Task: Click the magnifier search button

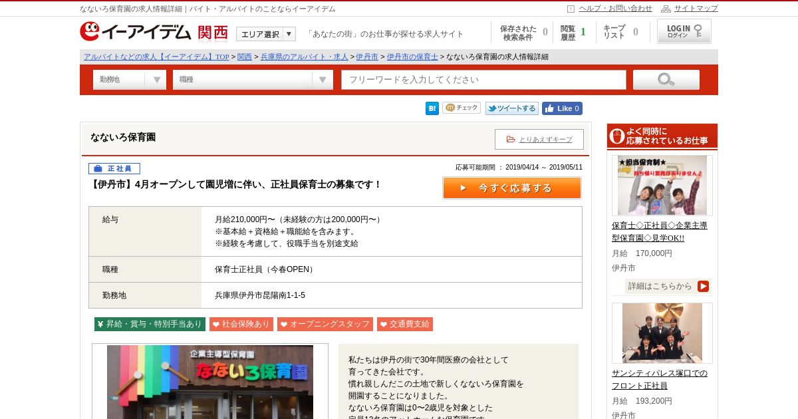Action: point(666,80)
